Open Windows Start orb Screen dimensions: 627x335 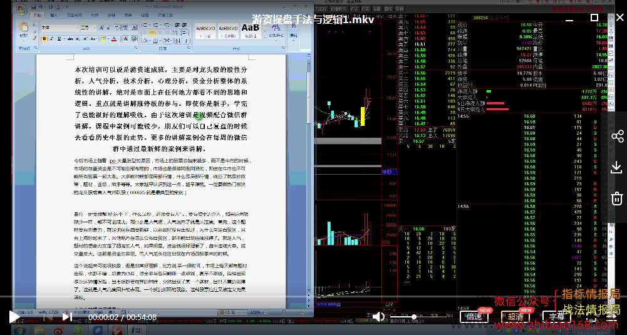19,330
